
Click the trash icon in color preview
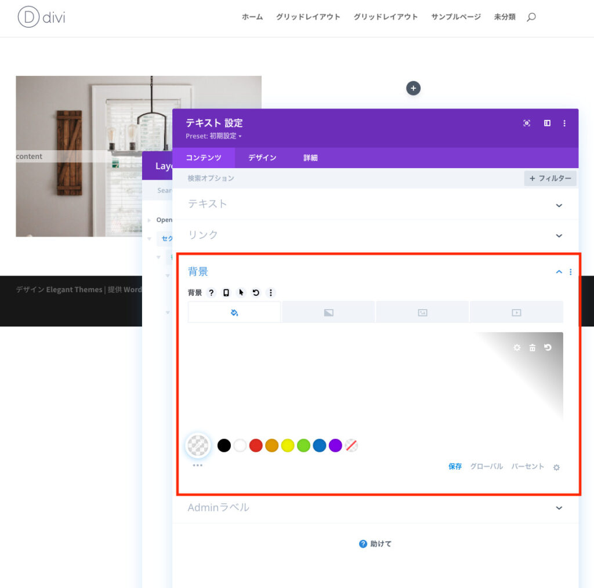click(x=533, y=347)
